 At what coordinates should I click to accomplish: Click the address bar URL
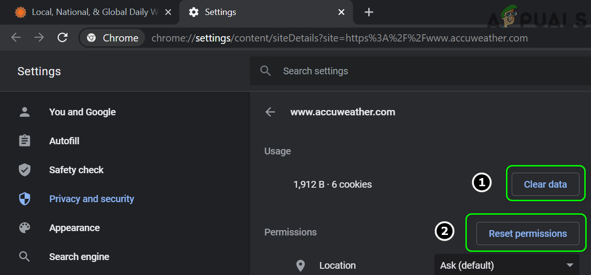(339, 38)
